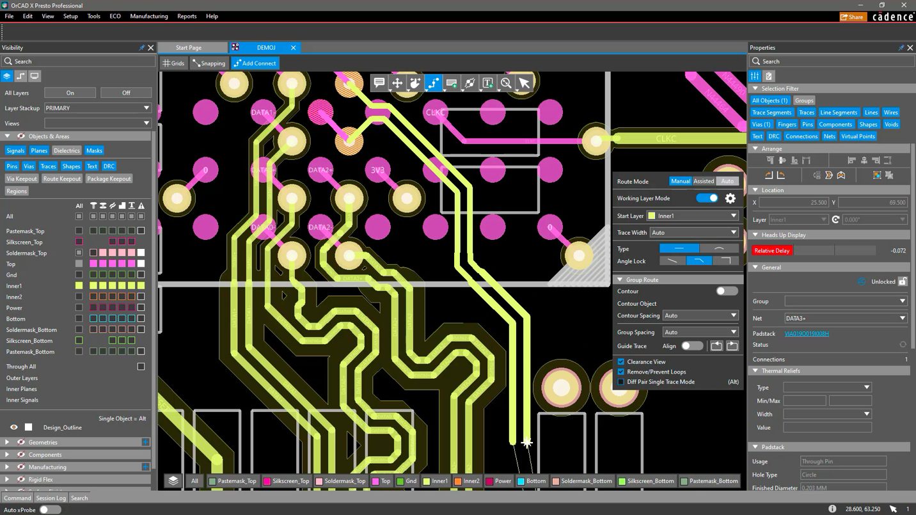Switch to the selection arrow tool
Image resolution: width=916 pixels, height=515 pixels.
click(x=523, y=83)
